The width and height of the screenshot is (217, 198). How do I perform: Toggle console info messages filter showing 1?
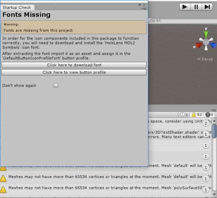[184, 115]
